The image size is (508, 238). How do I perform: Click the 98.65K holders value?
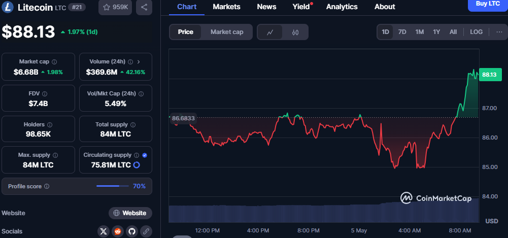[38, 134]
